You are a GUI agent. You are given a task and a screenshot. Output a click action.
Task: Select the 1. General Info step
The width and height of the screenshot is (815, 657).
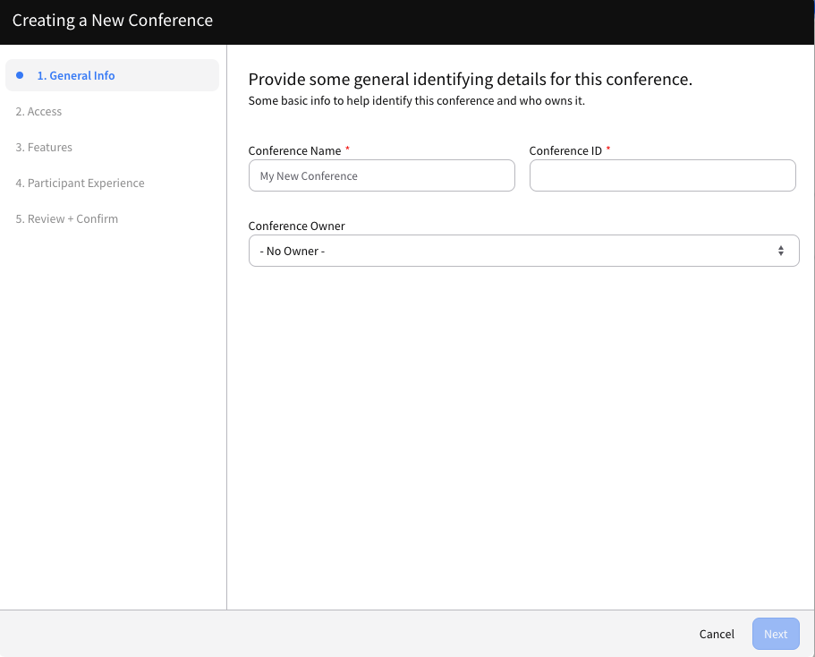(x=112, y=75)
